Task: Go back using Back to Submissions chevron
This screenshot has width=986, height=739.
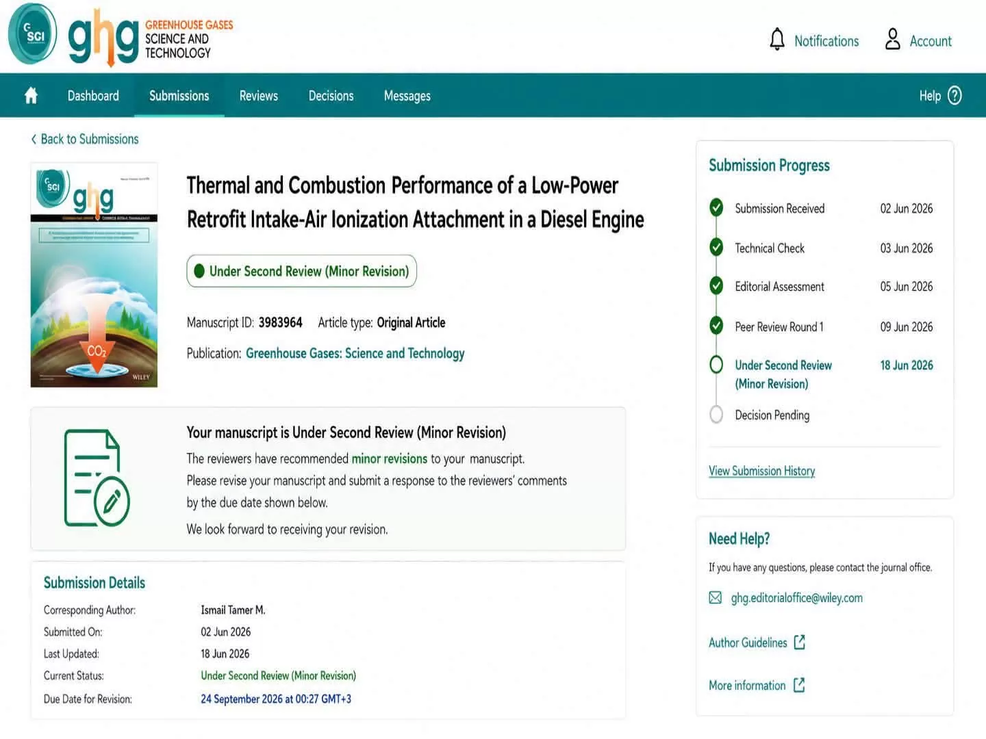Action: point(34,139)
